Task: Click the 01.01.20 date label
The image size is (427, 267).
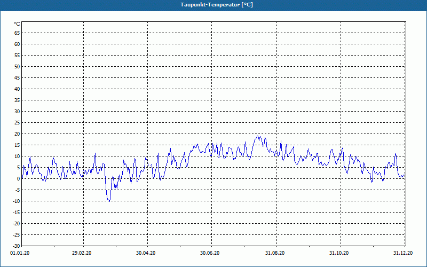Action: 20,253
